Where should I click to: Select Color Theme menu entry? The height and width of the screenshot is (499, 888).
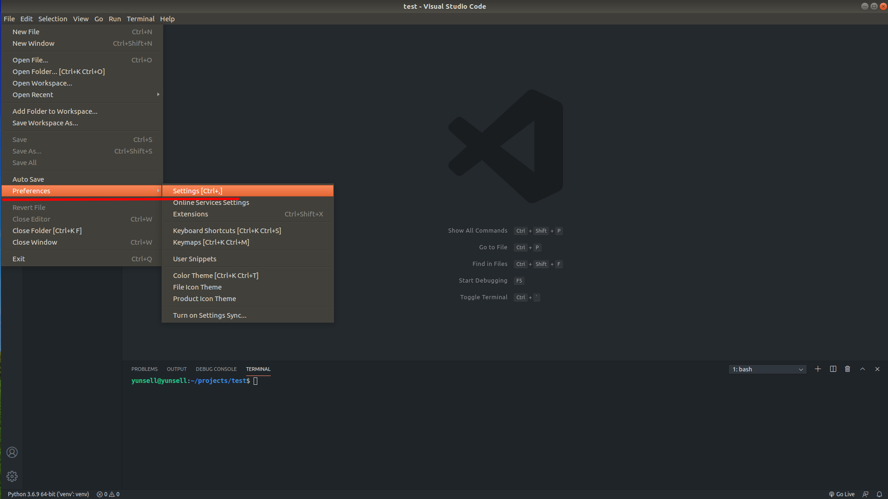coord(248,276)
